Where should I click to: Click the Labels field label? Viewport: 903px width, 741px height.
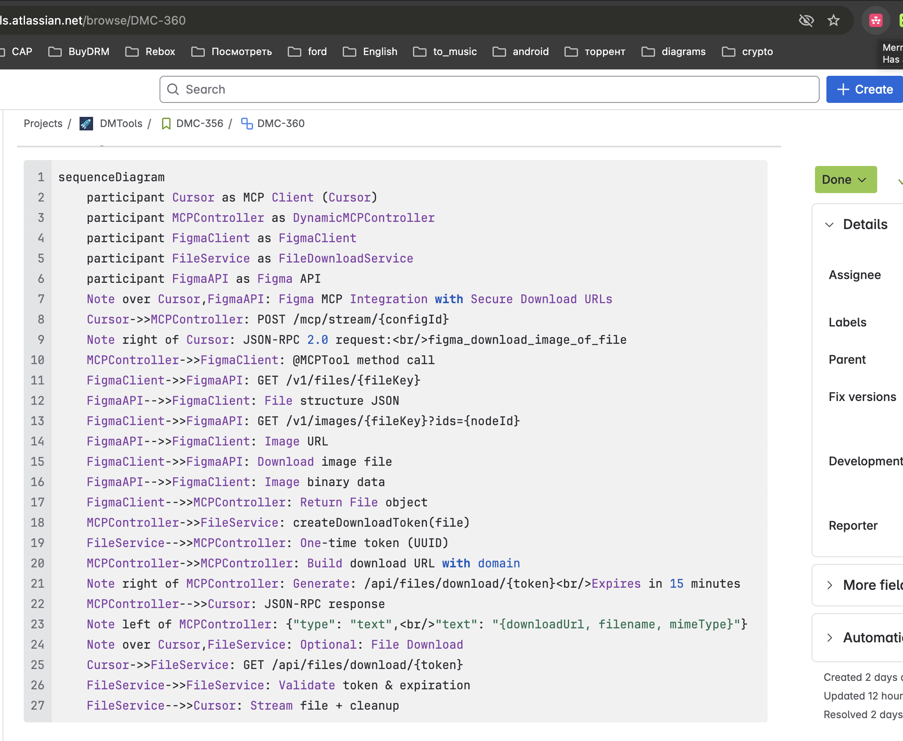[847, 323]
